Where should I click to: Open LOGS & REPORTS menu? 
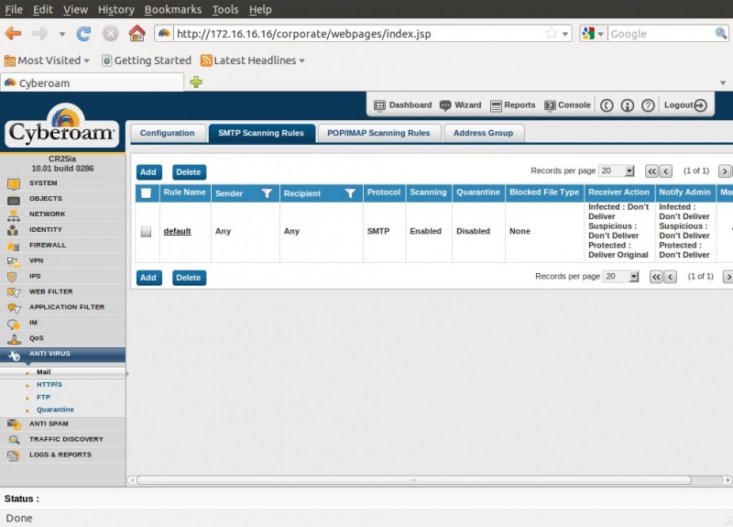click(62, 455)
